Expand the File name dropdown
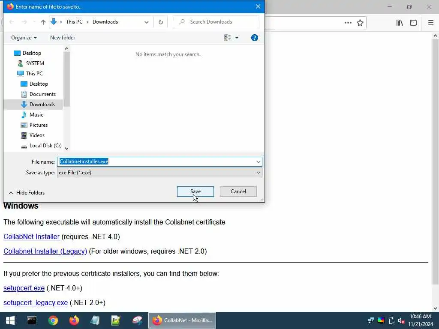 (258, 162)
